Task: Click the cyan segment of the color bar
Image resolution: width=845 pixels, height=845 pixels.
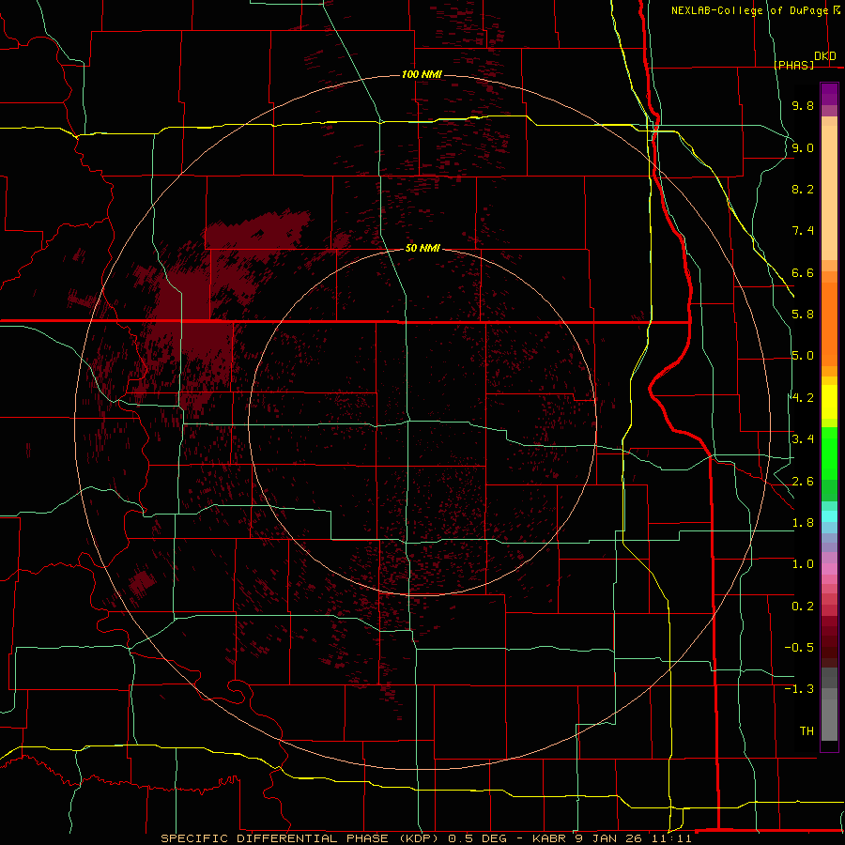Action: click(829, 516)
